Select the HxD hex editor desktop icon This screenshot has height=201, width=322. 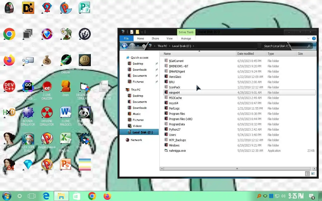coord(9,113)
